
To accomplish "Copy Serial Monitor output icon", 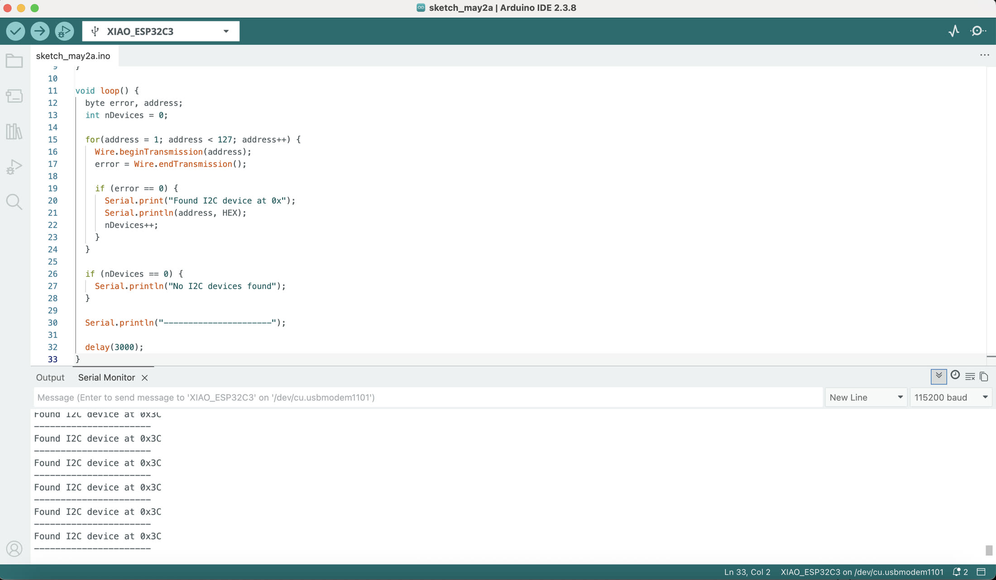I will pos(984,376).
